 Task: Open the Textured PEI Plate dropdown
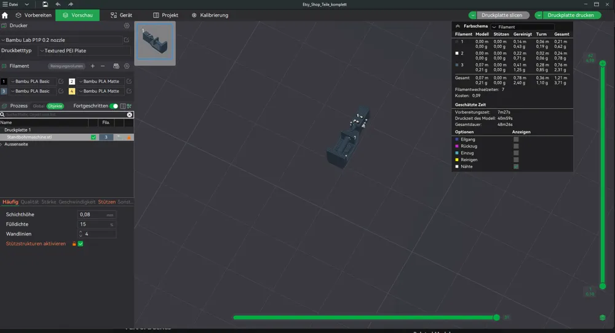[x=84, y=50]
